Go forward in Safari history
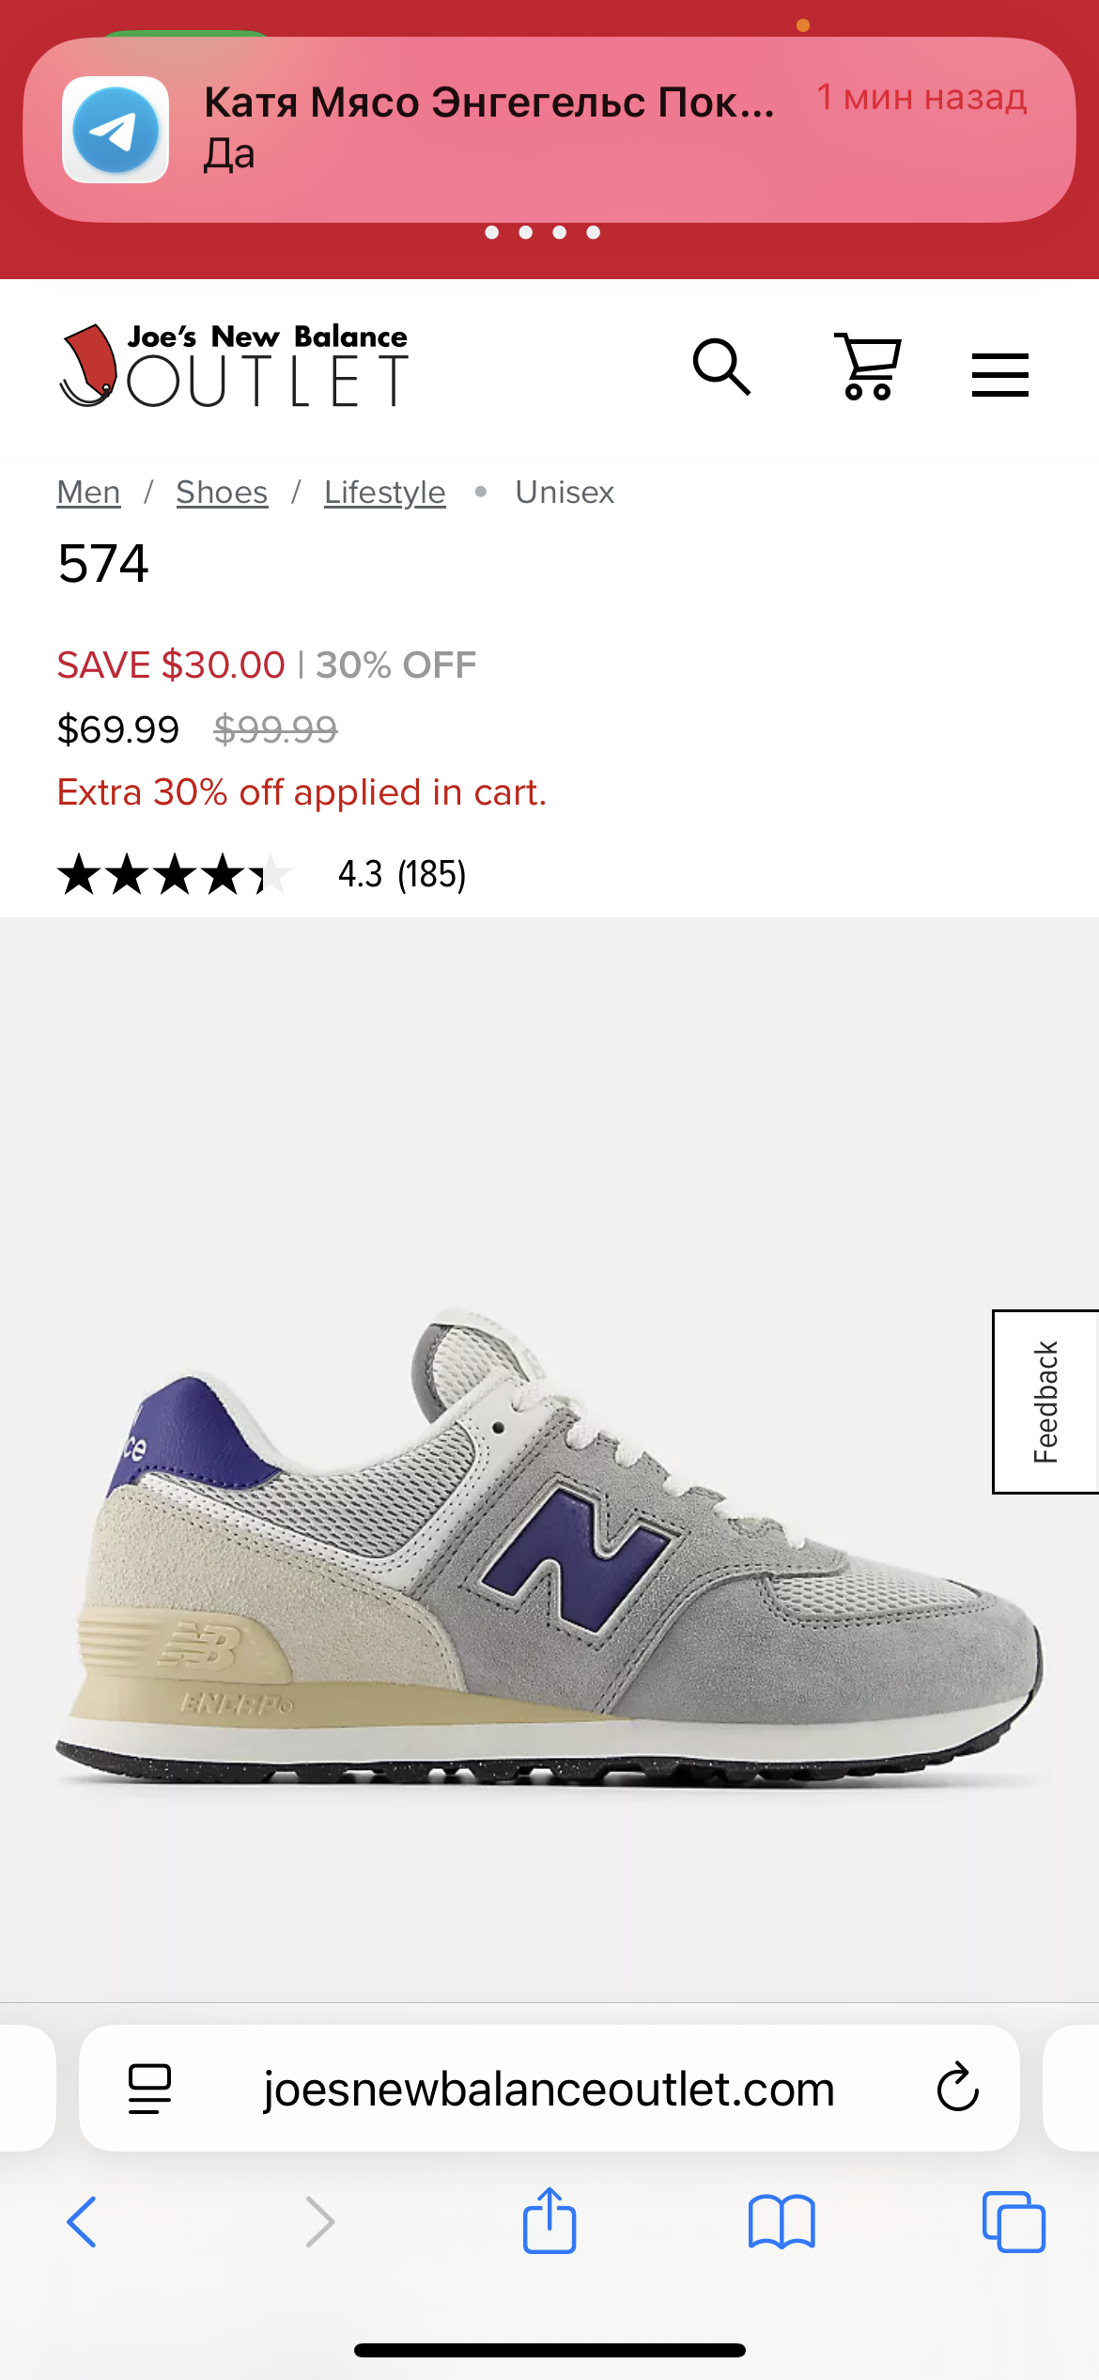 click(320, 2222)
